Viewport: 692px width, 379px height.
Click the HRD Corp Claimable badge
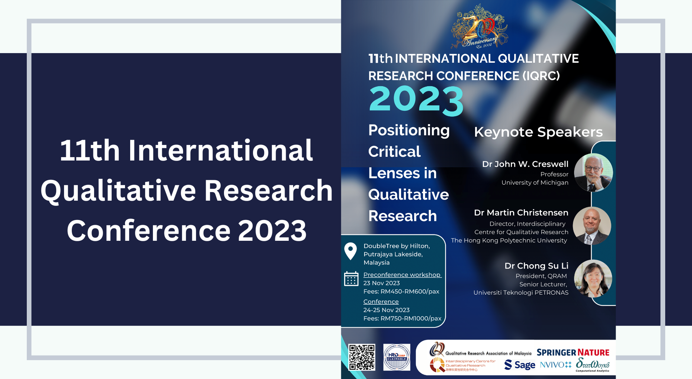397,357
